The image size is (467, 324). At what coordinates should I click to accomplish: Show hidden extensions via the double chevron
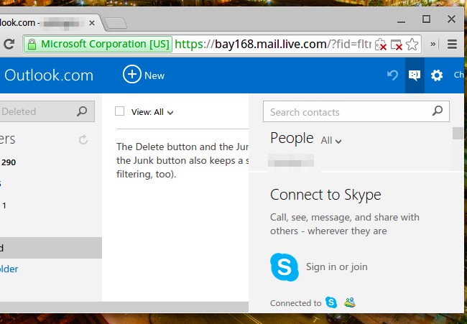(433, 45)
